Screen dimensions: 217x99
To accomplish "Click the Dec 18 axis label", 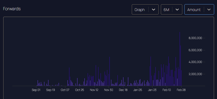I will (123, 90).
